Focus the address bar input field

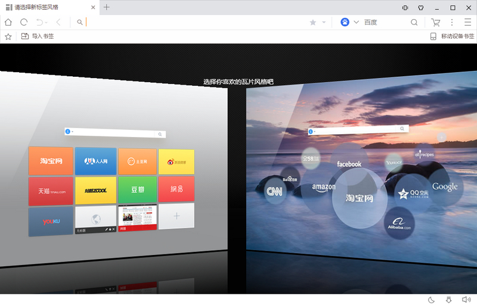coord(195,22)
